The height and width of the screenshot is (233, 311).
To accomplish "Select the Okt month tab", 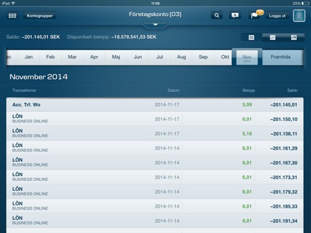I will (x=225, y=57).
